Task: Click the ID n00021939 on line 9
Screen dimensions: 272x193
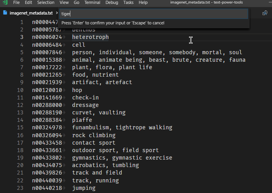Action: (47, 83)
